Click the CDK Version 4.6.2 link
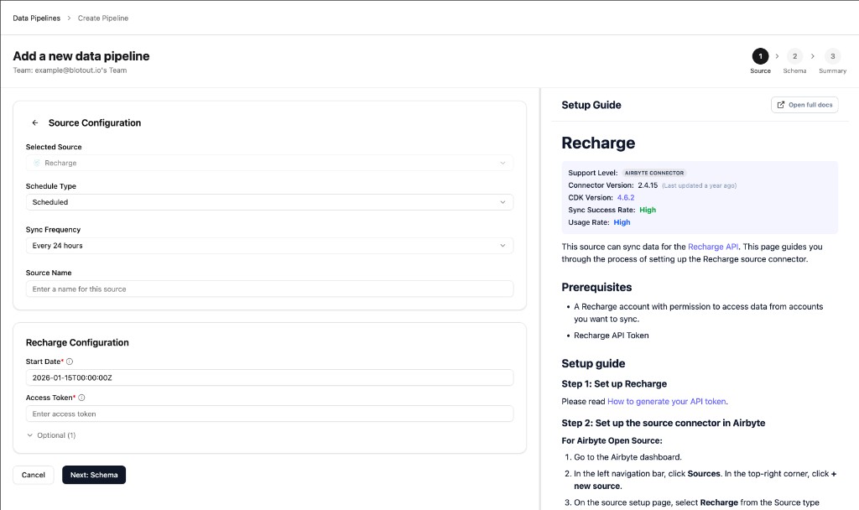This screenshot has width=859, height=510. click(626, 198)
